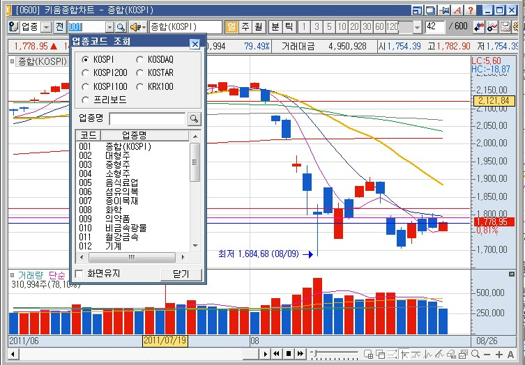Click the pin window icon in the title bar
The height and width of the screenshot is (365, 525).
444,10
